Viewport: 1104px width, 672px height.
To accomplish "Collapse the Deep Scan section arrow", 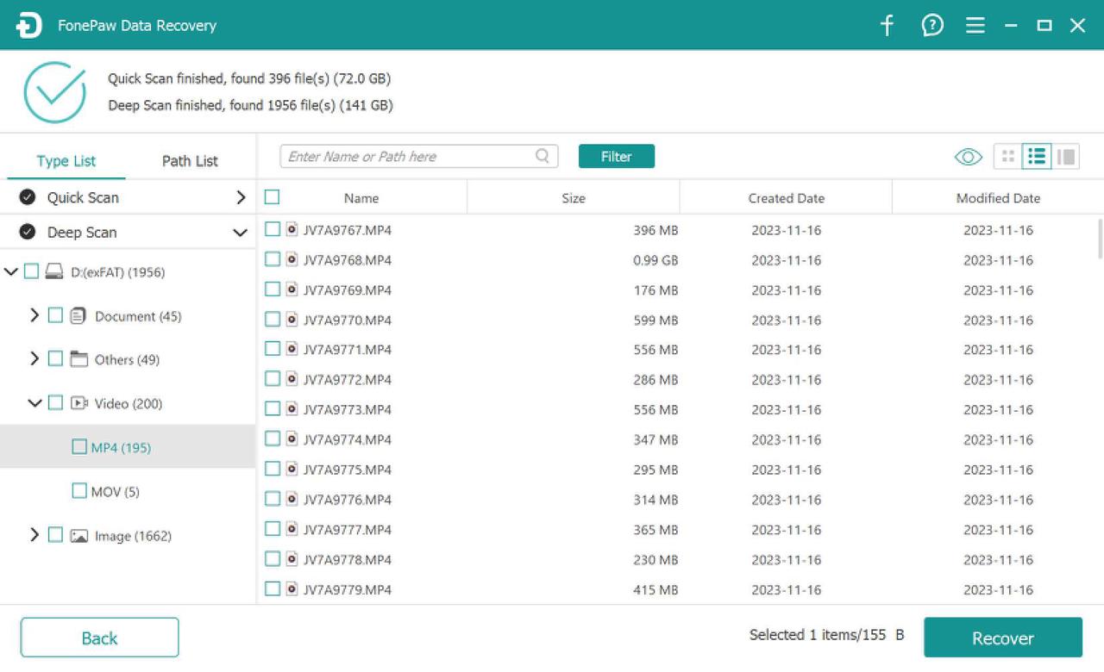I will 241,233.
